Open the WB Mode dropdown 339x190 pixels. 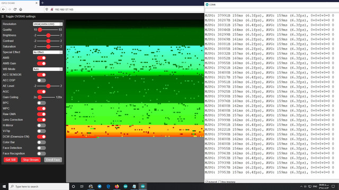click(48, 69)
